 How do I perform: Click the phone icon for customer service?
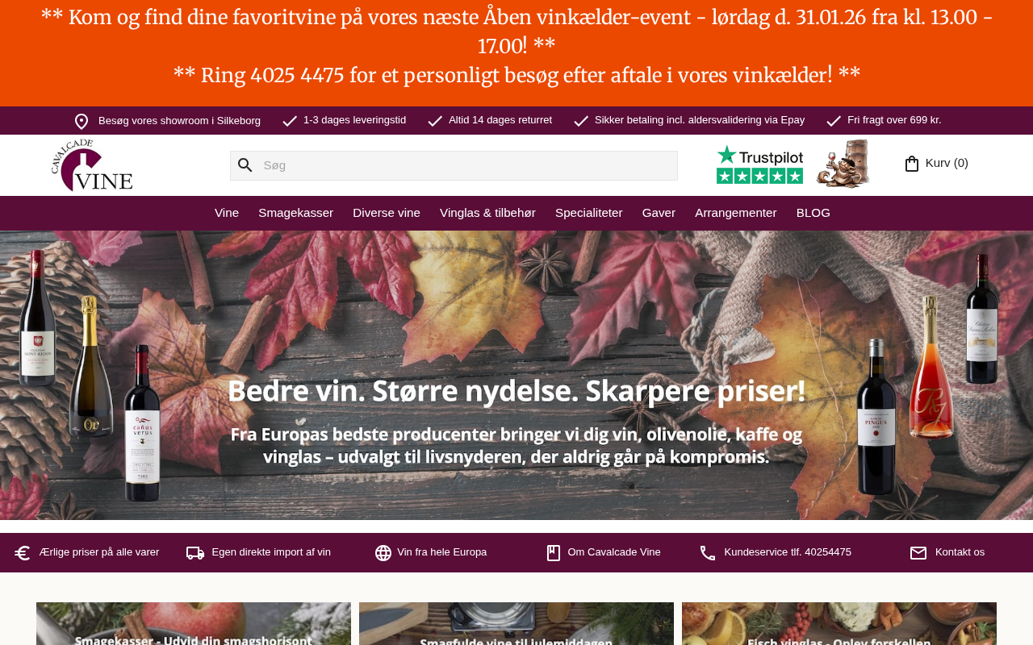pyautogui.click(x=708, y=553)
